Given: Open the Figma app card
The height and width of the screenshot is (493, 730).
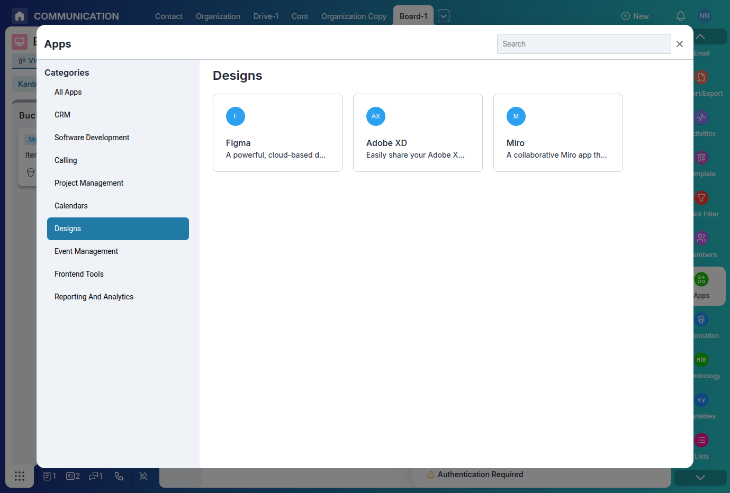Looking at the screenshot, I should (x=277, y=132).
